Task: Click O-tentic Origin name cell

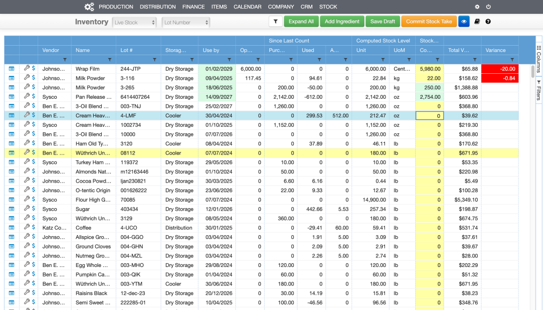Action: [93, 191]
